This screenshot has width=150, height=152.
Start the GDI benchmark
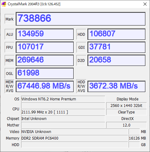click(x=81, y=47)
